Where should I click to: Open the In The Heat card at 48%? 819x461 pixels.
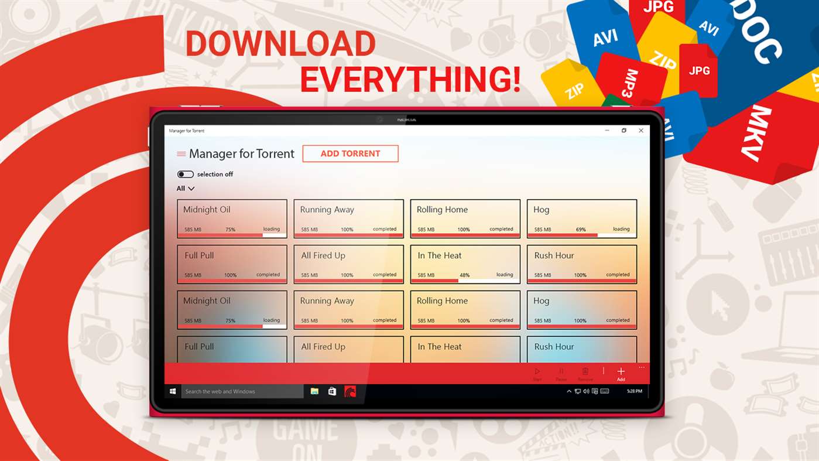click(465, 265)
